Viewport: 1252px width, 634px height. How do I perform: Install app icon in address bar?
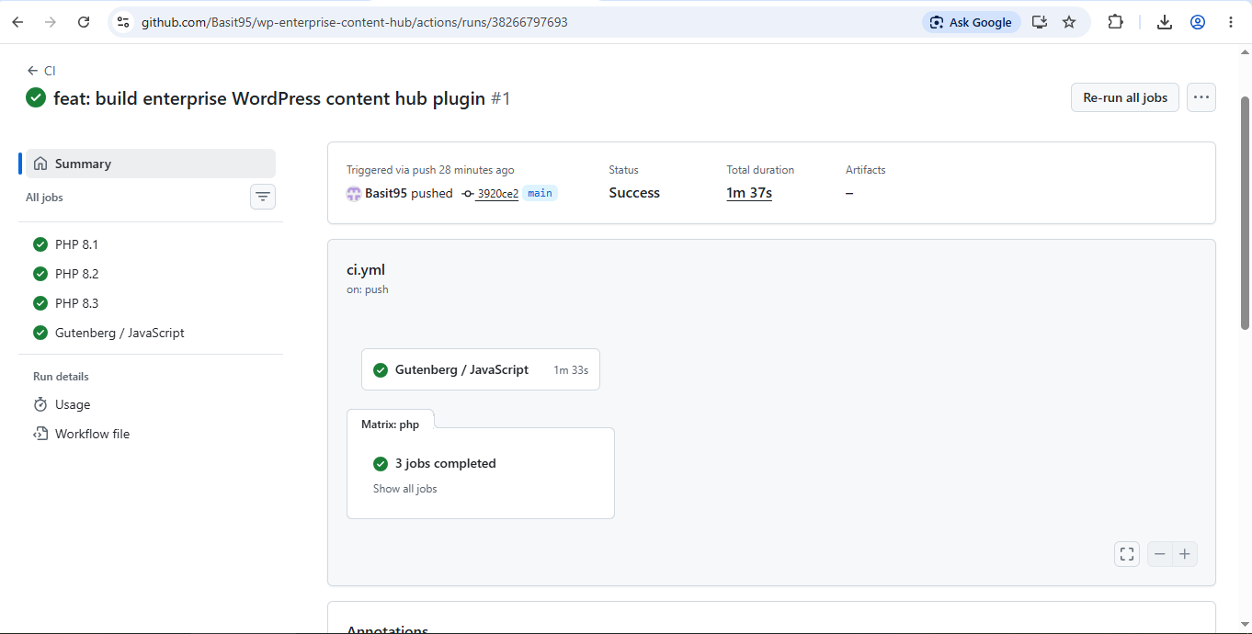pos(1040,22)
